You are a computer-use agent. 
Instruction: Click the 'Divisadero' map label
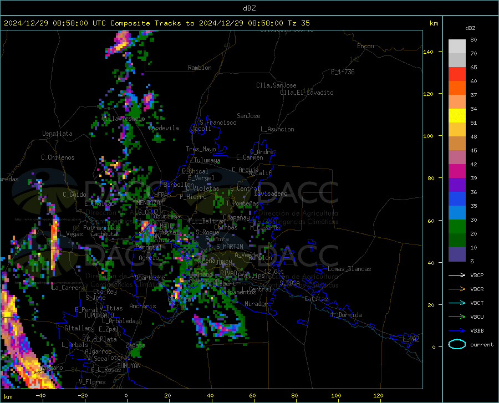(271, 193)
